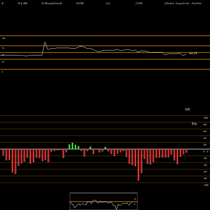Click the 'Chicken Soup for the Soul Ent' title
The width and height of the screenshot is (210, 210).
pos(183,3)
